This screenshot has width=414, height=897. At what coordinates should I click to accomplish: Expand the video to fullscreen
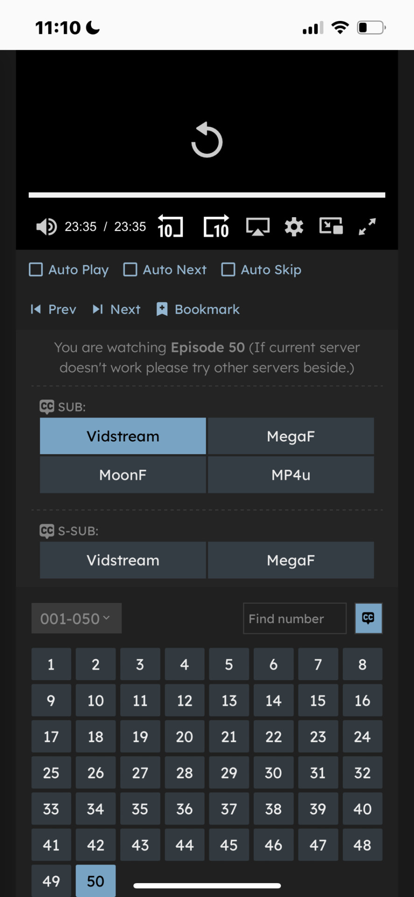(367, 227)
